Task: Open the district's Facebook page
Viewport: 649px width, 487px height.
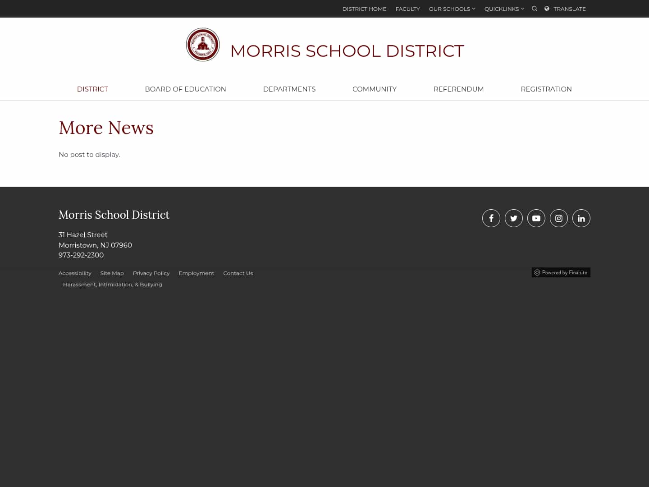Action: pos(491,218)
